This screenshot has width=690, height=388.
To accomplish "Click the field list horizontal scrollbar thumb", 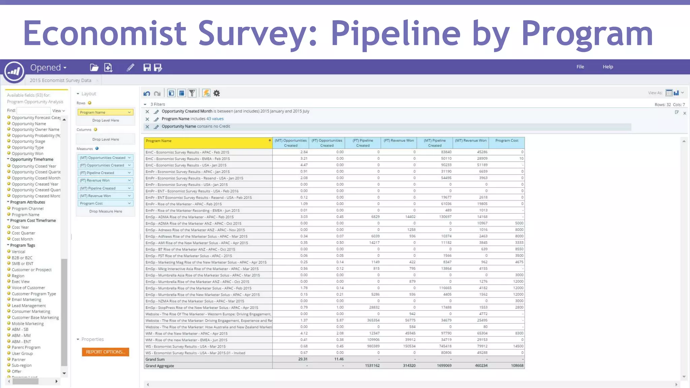I will pyautogui.click(x=25, y=381).
